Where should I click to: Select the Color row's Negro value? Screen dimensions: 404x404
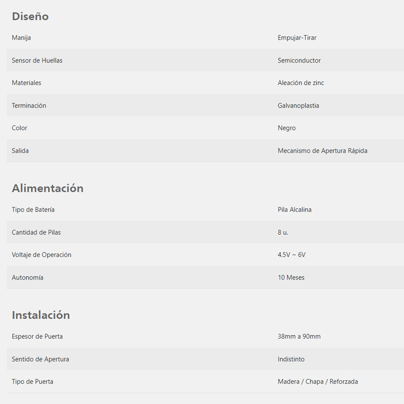coord(286,128)
